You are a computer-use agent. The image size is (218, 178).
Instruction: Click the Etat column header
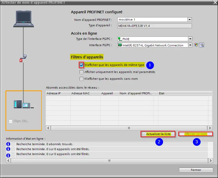162,93
